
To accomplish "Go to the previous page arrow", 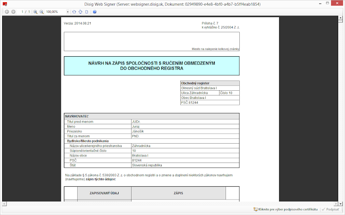I will tap(7, 12).
